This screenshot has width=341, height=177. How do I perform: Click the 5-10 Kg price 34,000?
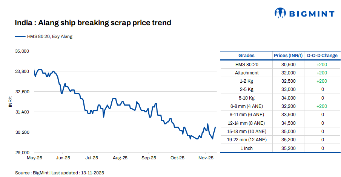pos(288,98)
